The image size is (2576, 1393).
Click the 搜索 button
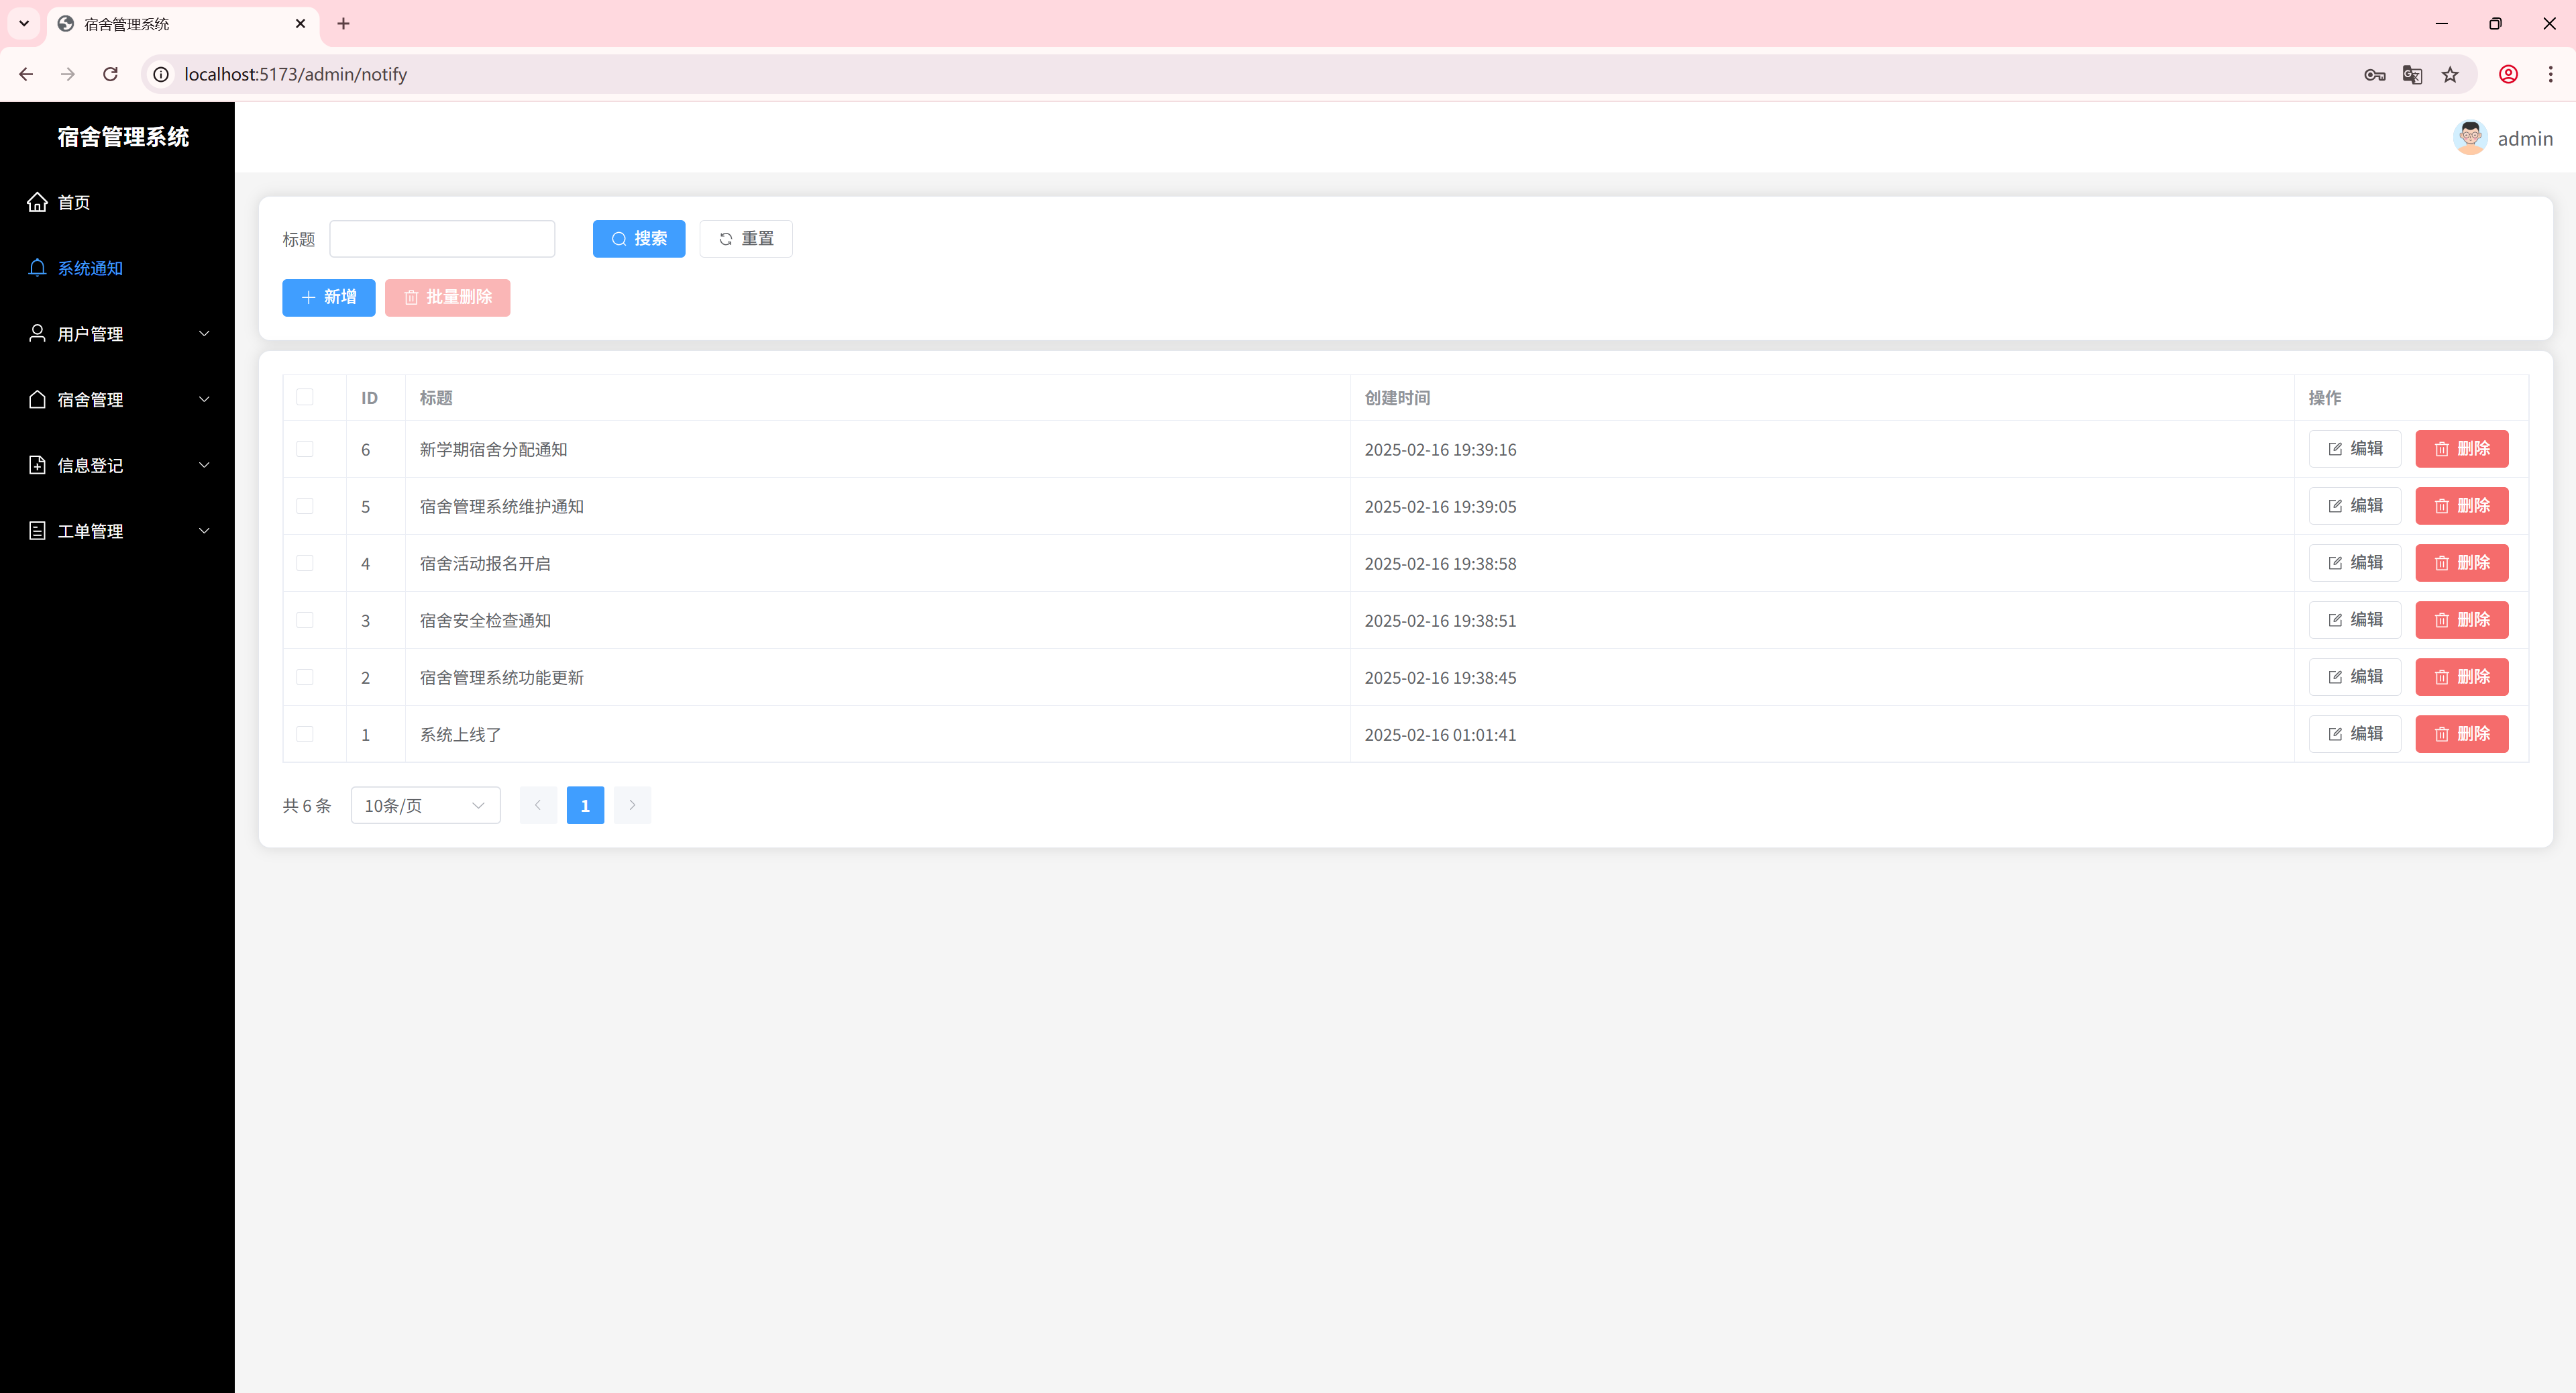coord(638,238)
